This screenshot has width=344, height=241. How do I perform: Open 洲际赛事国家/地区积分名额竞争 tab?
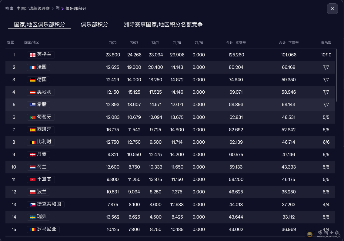tap(163, 25)
